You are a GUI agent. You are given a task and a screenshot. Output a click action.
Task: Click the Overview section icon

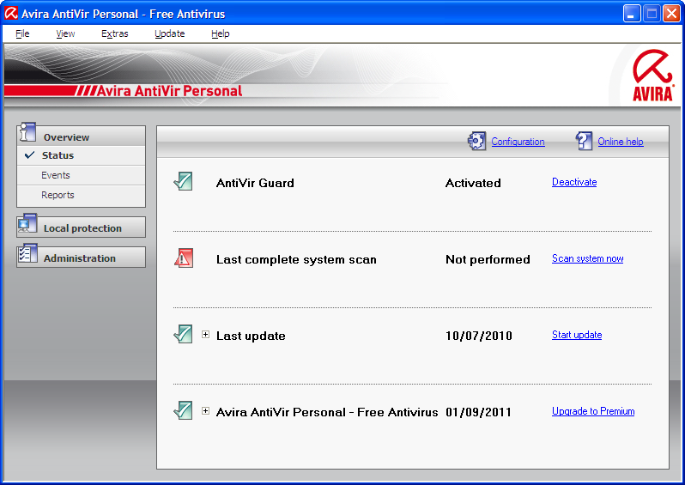click(27, 133)
